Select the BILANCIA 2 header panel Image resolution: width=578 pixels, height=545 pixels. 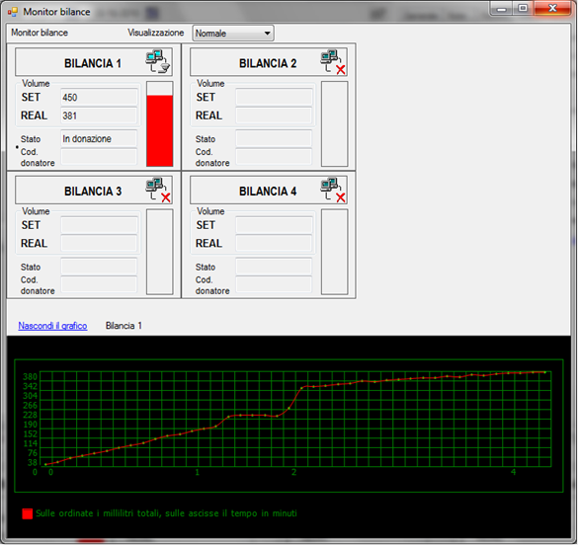point(269,62)
